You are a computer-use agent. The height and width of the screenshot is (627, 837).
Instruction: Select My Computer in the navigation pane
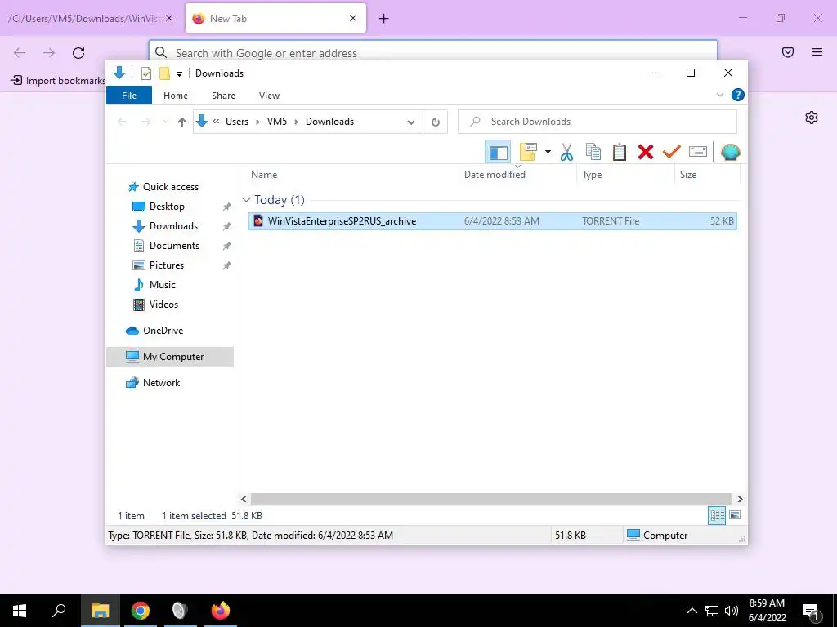point(170,357)
